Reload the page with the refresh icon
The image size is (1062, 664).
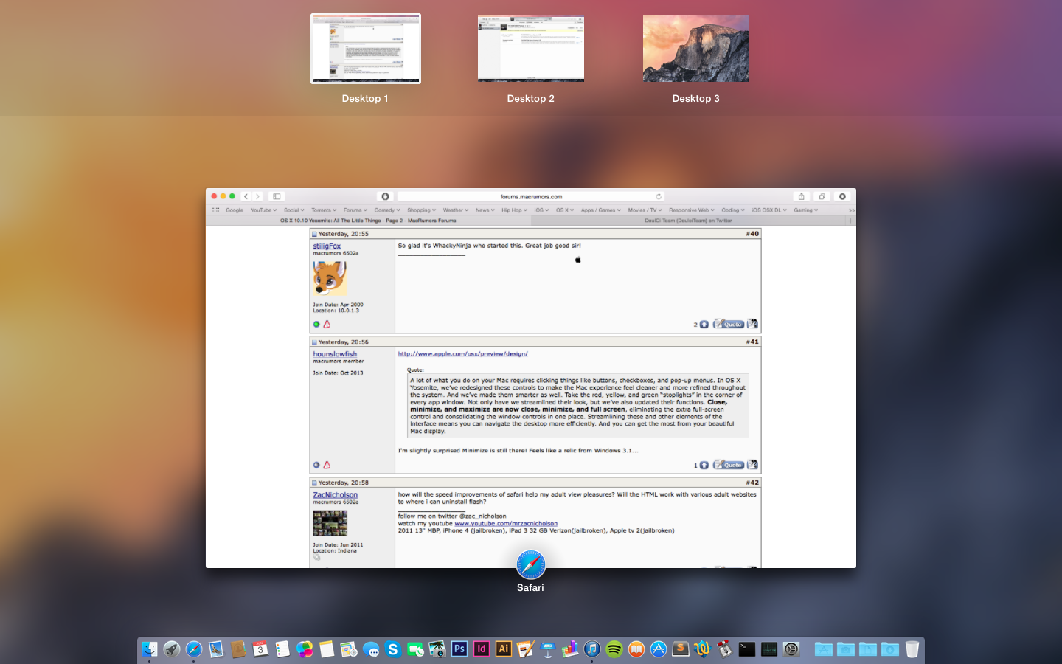(659, 196)
